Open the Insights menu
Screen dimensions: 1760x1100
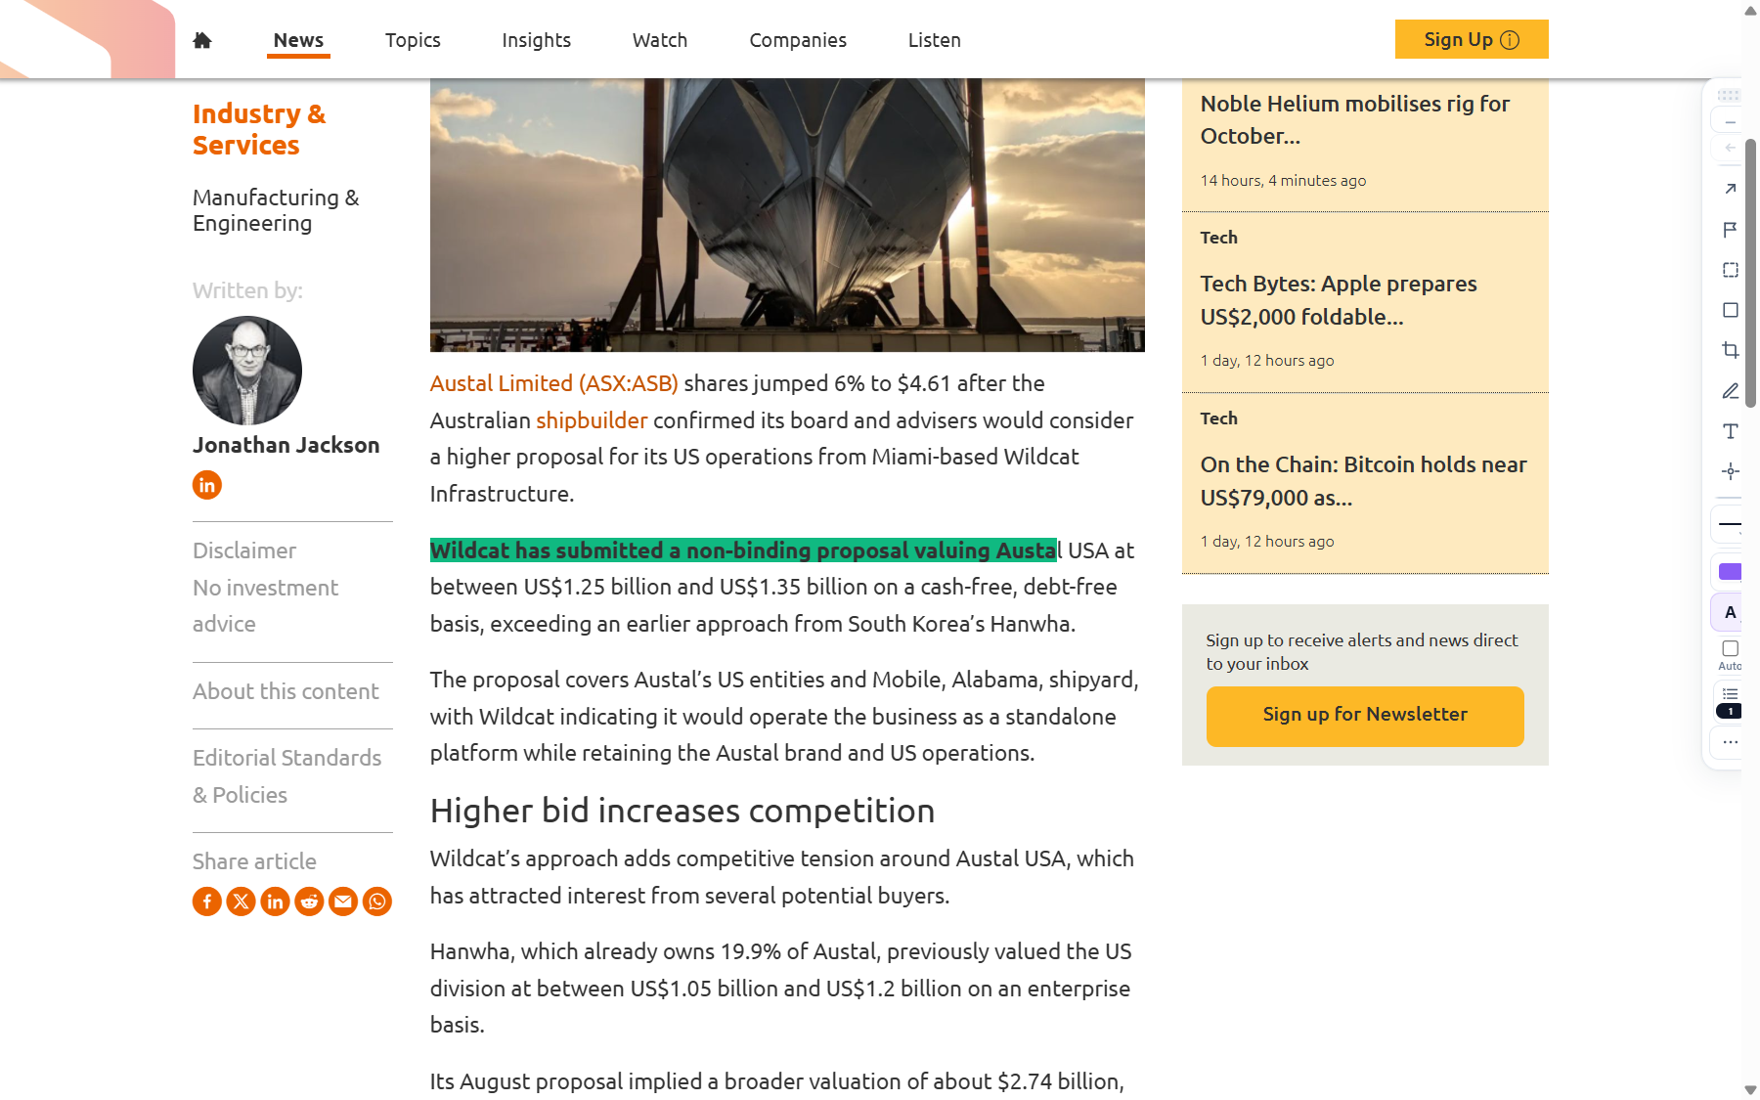tap(536, 40)
